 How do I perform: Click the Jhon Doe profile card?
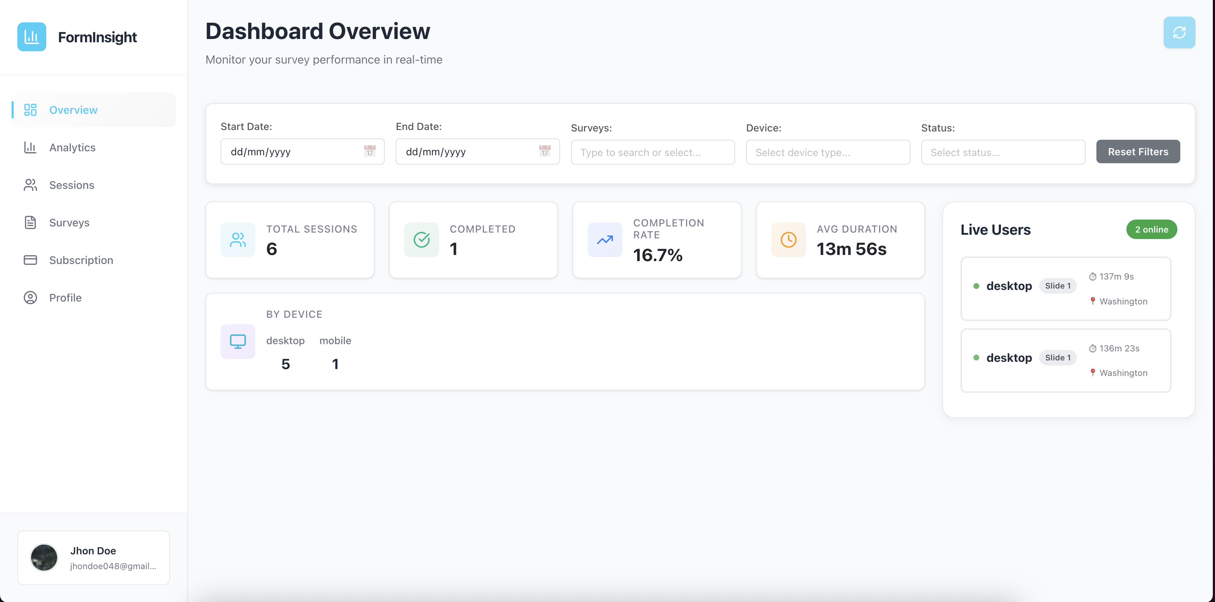coord(93,558)
